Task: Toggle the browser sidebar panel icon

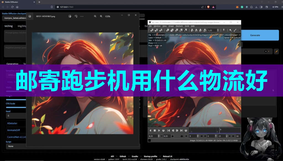Action: coord(261,7)
